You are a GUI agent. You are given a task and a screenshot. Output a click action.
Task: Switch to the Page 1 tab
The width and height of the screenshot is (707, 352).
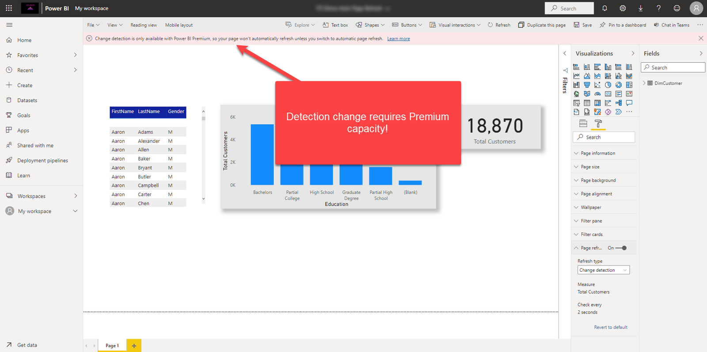click(x=112, y=345)
